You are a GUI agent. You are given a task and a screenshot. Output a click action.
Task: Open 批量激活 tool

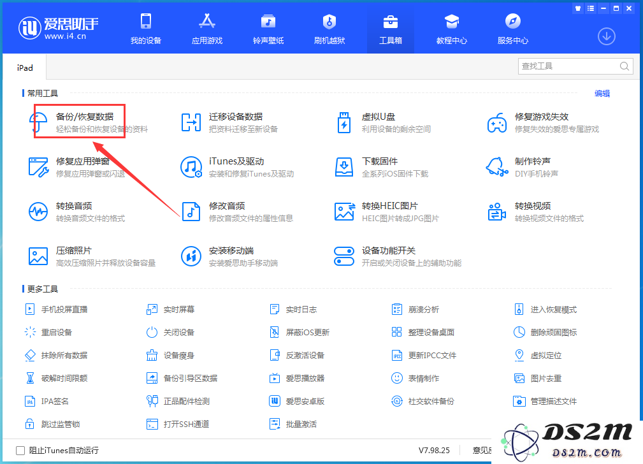click(293, 424)
